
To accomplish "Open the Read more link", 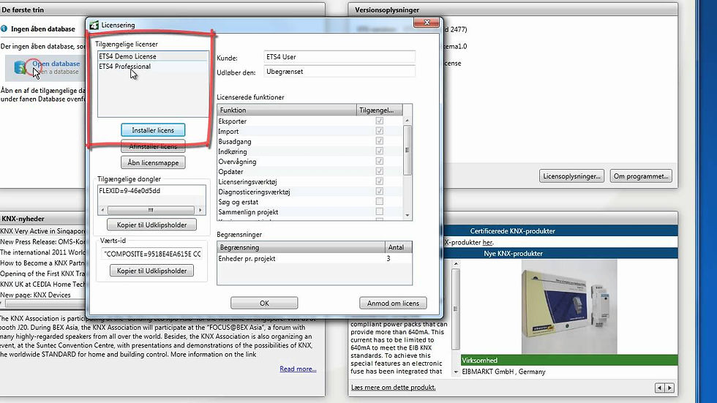I will 298,369.
